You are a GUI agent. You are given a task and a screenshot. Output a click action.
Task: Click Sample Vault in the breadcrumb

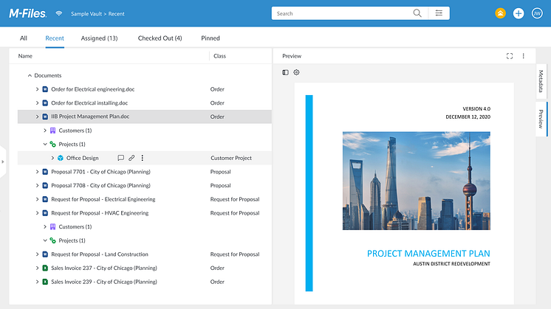pyautogui.click(x=86, y=13)
